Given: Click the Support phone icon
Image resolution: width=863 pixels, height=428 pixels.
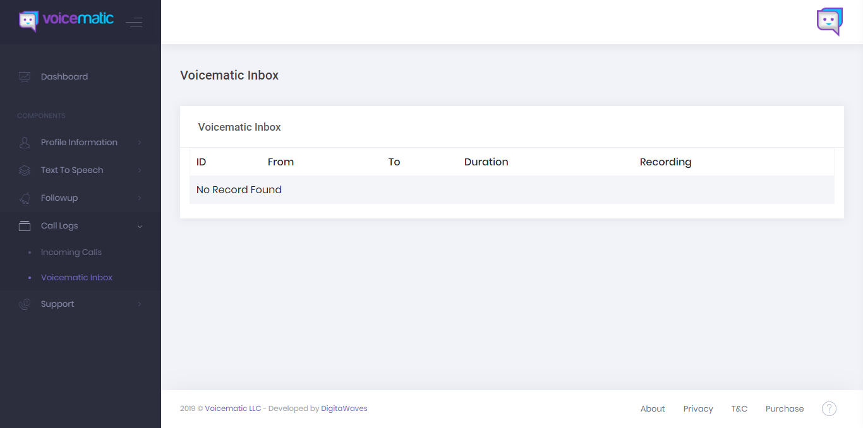Looking at the screenshot, I should click(x=25, y=304).
